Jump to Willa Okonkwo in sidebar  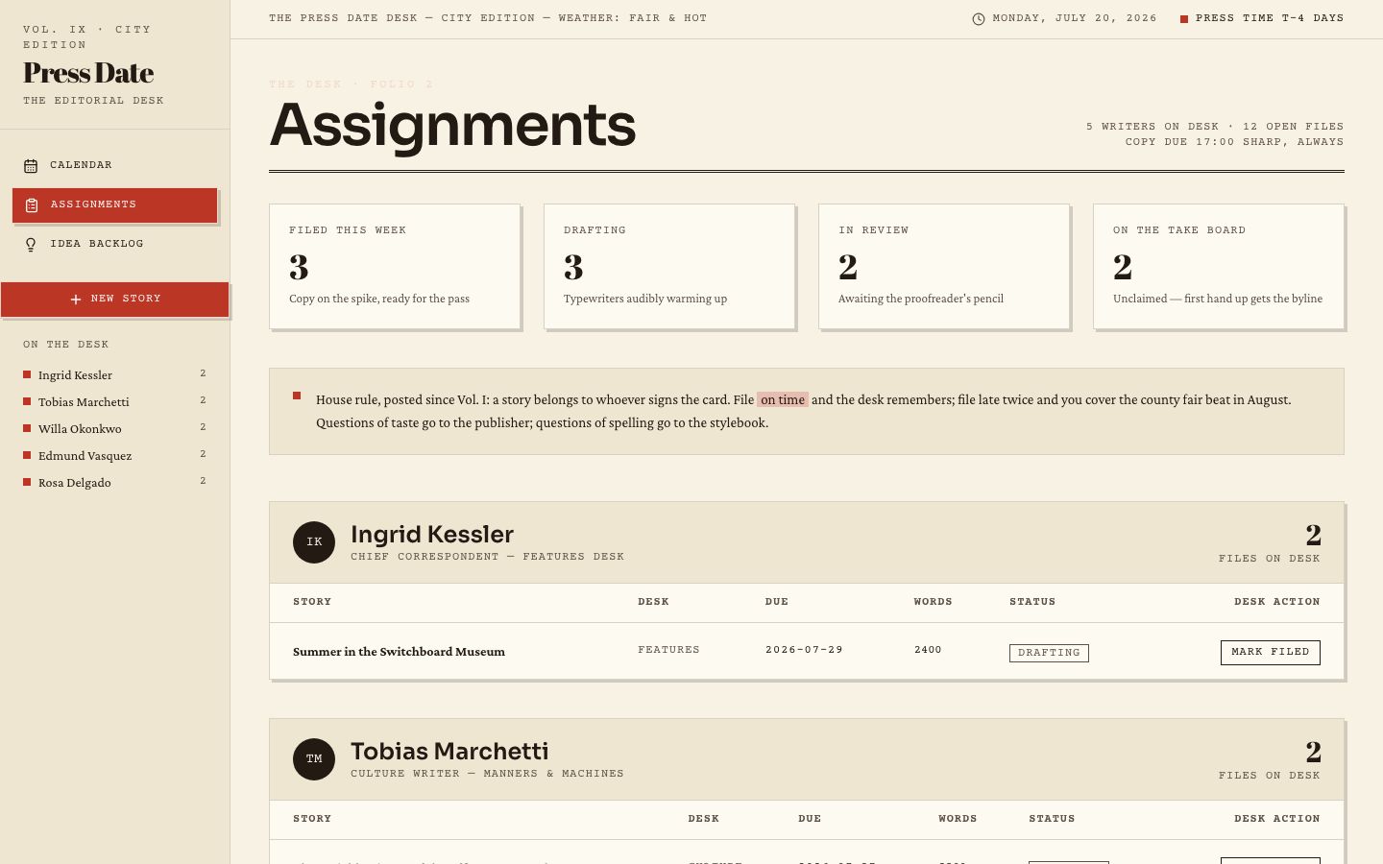coord(114,428)
